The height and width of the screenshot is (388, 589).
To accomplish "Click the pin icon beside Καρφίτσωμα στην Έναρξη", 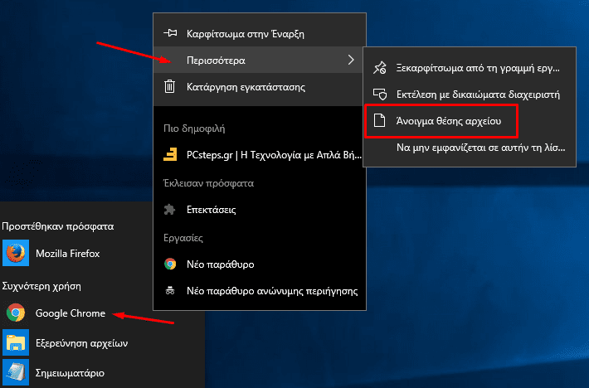I will [x=170, y=33].
